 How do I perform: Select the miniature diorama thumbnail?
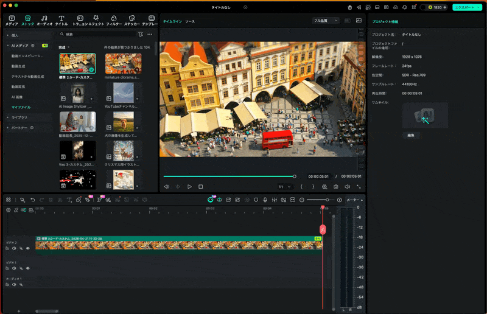click(124, 63)
